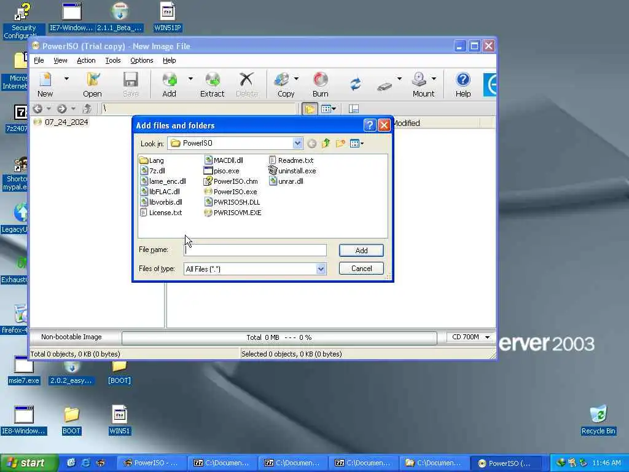
Task: Select the file PowerISO.exe
Action: 231,192
